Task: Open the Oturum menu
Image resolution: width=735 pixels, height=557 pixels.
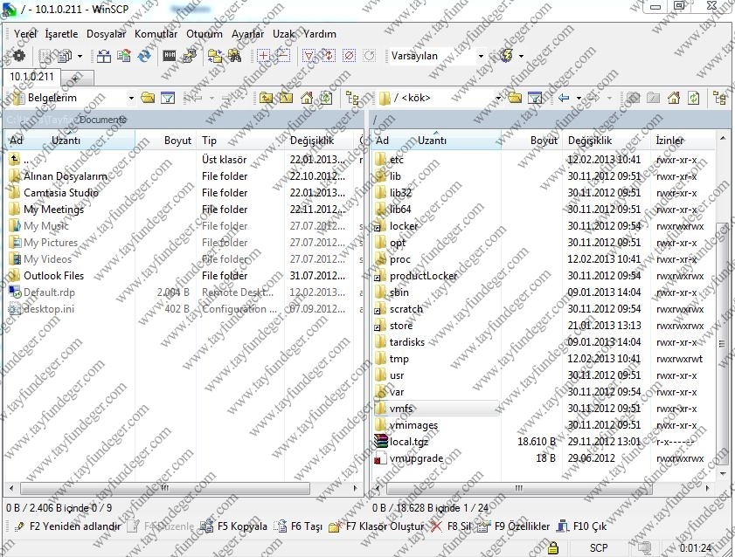Action: (205, 34)
